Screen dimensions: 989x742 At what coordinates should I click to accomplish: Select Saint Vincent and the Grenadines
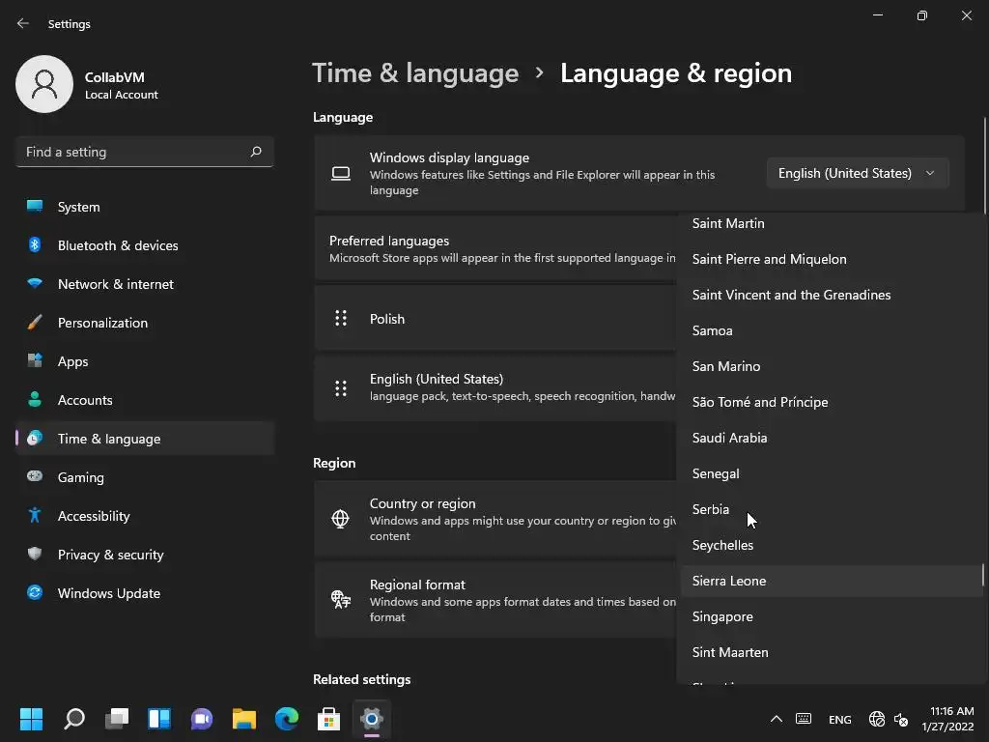pos(832,295)
